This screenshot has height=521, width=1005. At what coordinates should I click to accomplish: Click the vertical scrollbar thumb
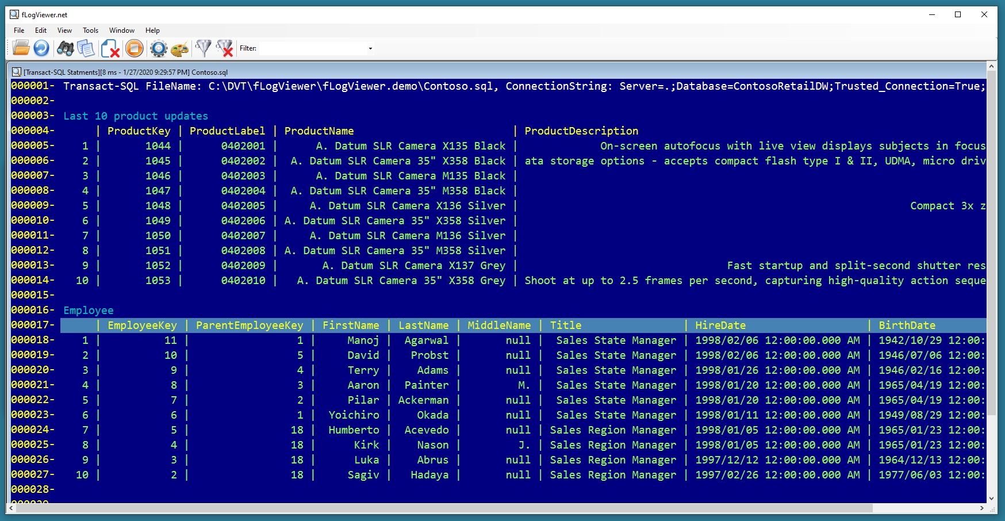pos(992,243)
